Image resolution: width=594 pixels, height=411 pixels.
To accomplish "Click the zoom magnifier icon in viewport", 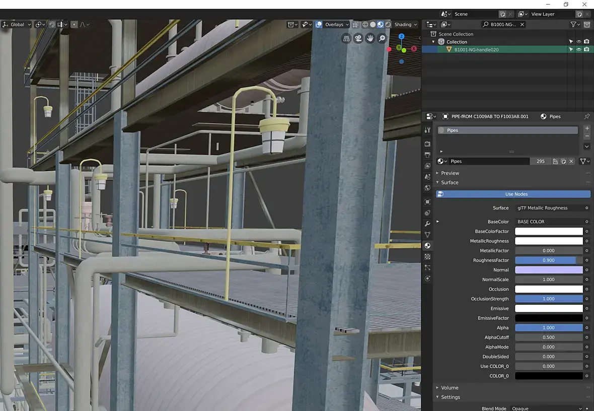I will tap(382, 38).
